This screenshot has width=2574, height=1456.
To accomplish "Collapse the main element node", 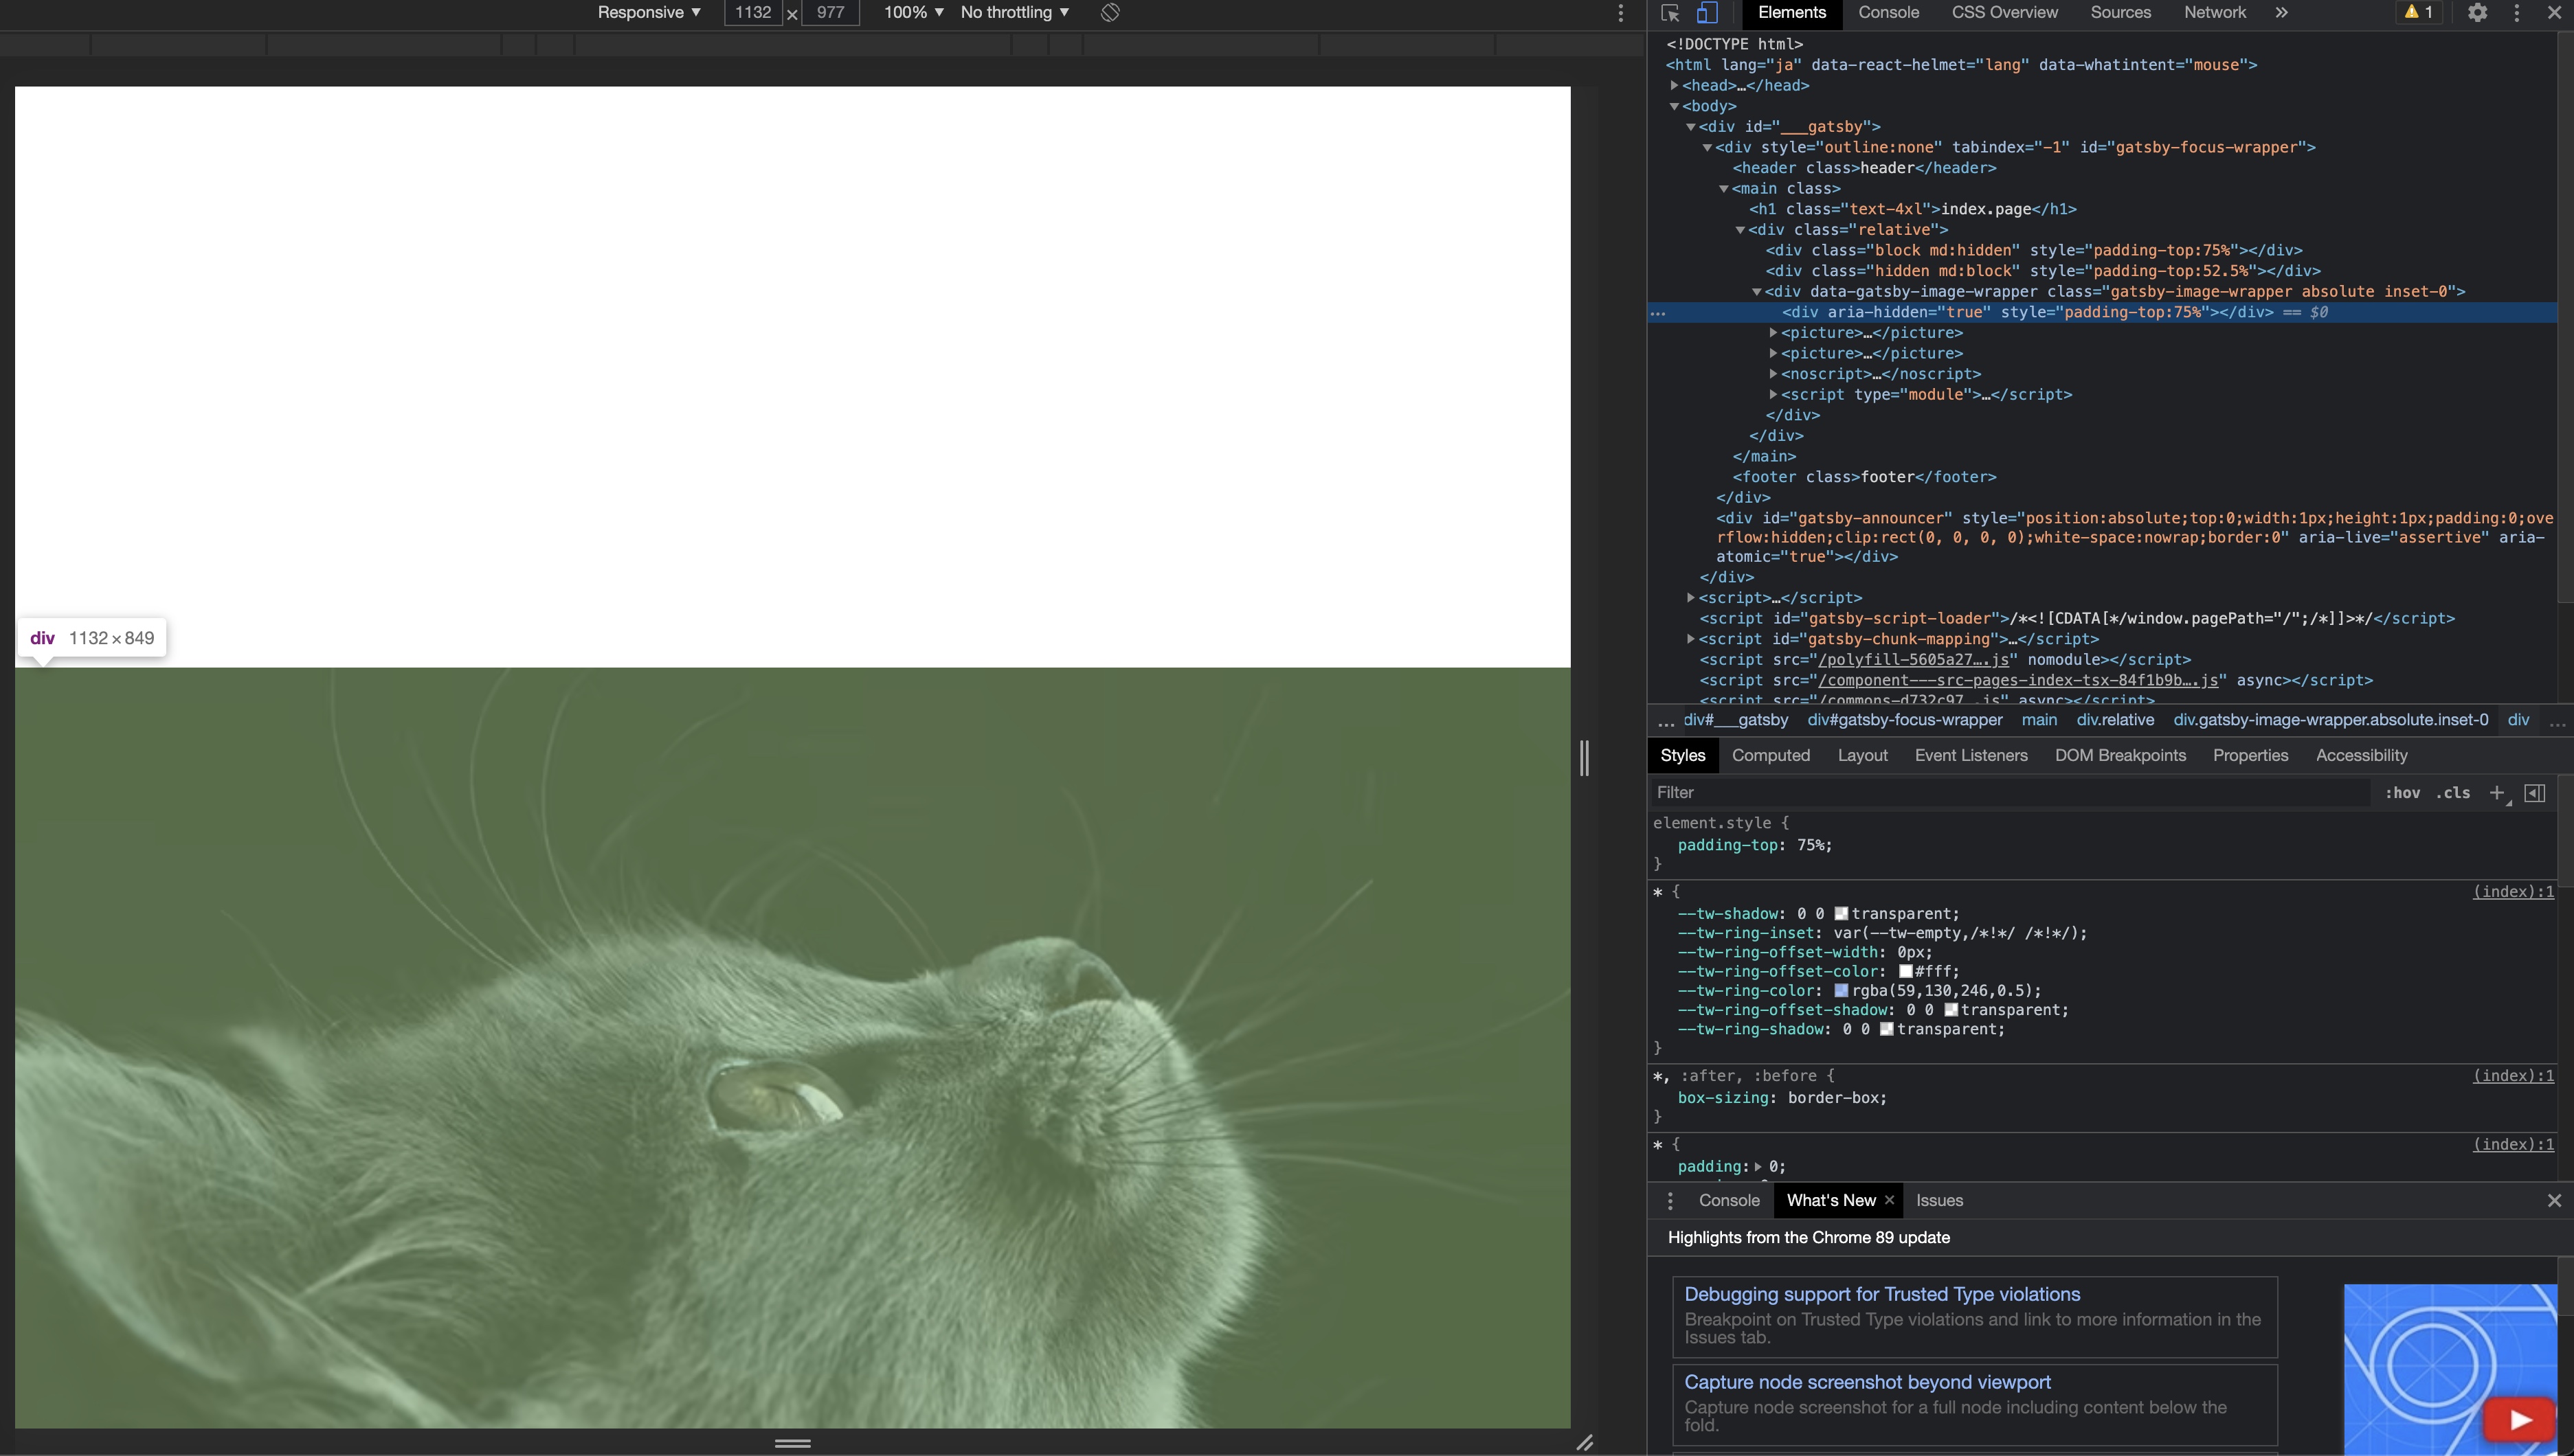I will tap(1723, 189).
